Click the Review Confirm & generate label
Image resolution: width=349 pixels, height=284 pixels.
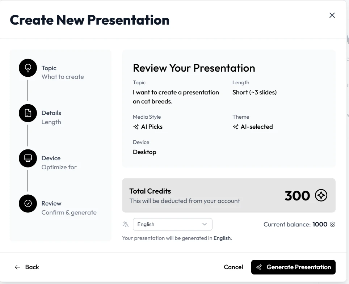coord(69,208)
